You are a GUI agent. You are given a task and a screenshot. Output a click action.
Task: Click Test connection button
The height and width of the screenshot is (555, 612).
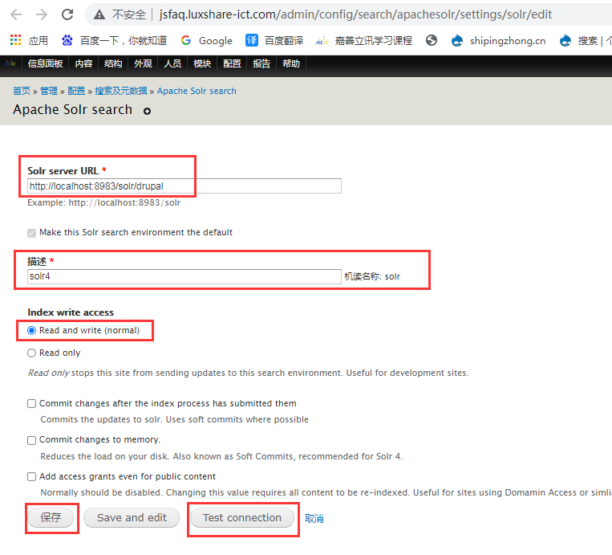(242, 518)
